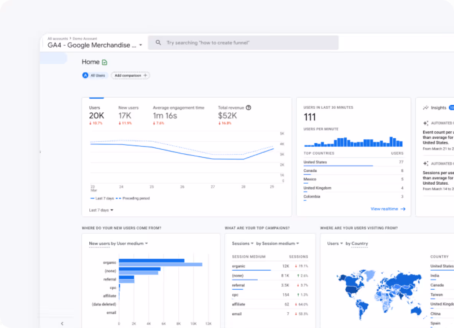Click the All Users 'A' badge
Viewport: 454px width, 328px height.
click(x=85, y=75)
